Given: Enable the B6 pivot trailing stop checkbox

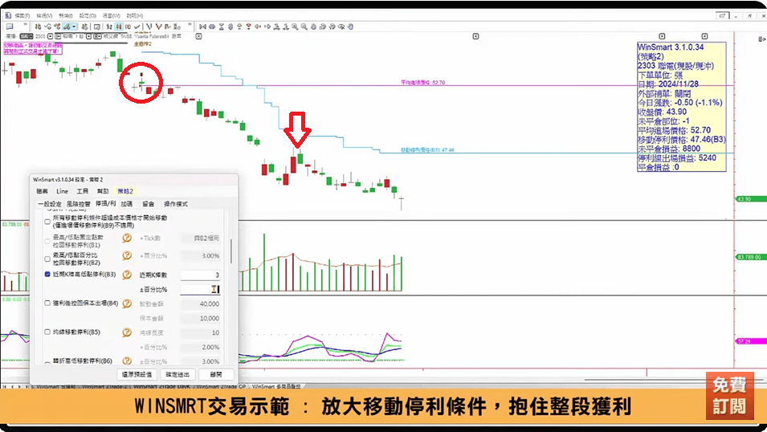Looking at the screenshot, I should coord(47,362).
